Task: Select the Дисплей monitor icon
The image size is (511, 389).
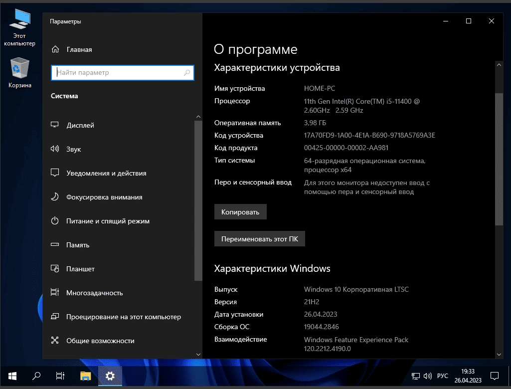Action: pos(55,125)
